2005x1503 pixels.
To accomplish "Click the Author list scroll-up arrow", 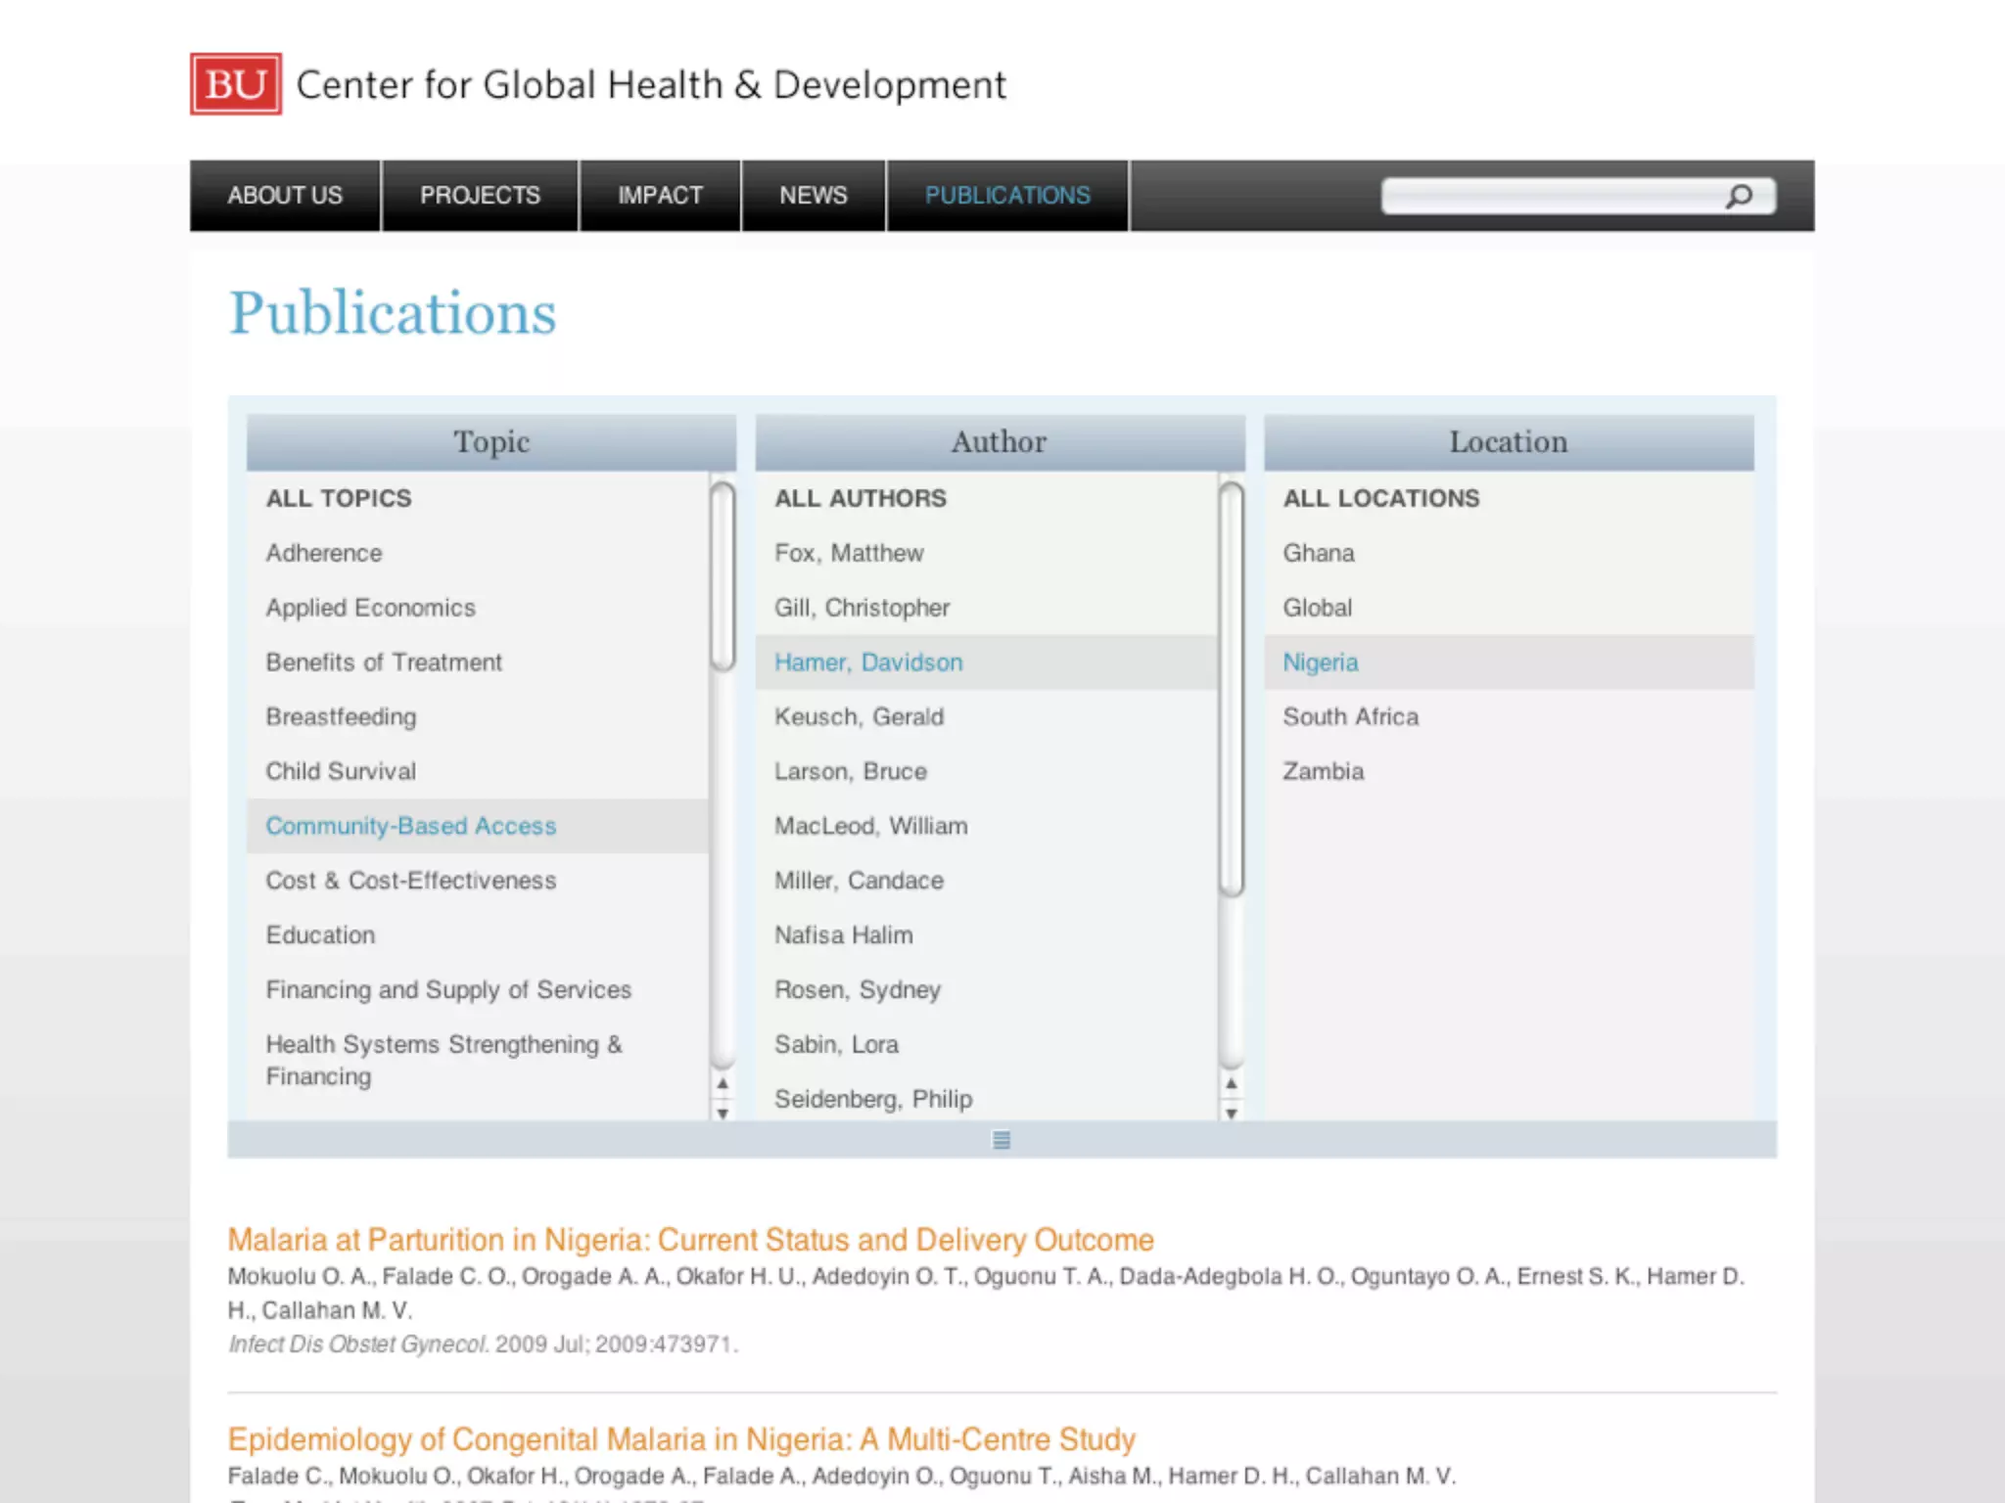I will pos(1232,1084).
